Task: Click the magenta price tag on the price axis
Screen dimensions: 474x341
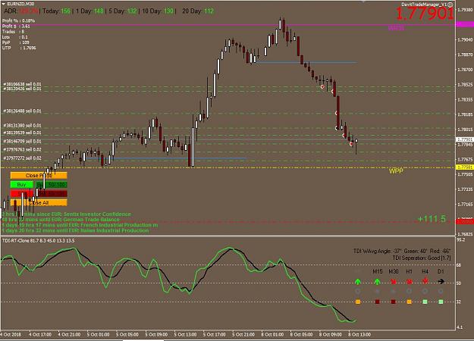Action: [465, 24]
